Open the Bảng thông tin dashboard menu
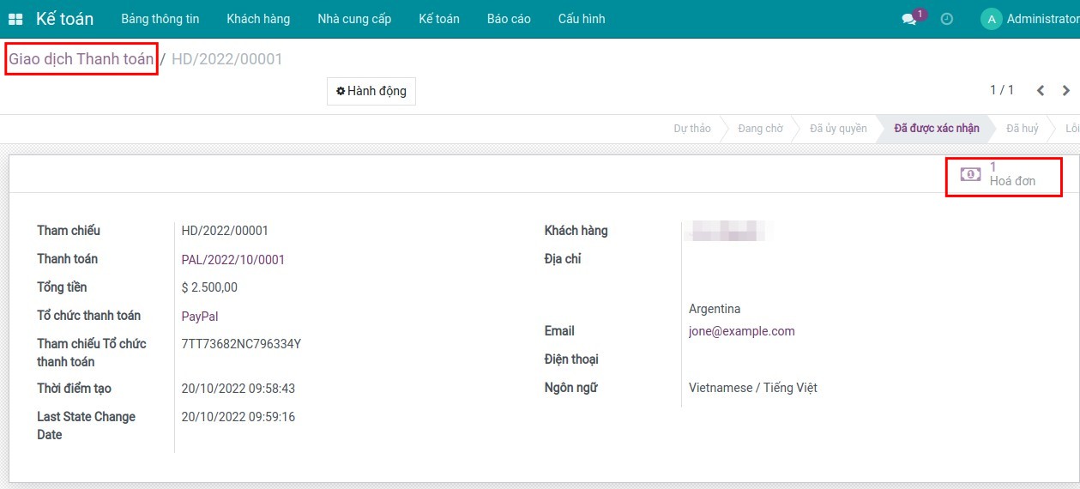This screenshot has width=1080, height=489. (160, 19)
